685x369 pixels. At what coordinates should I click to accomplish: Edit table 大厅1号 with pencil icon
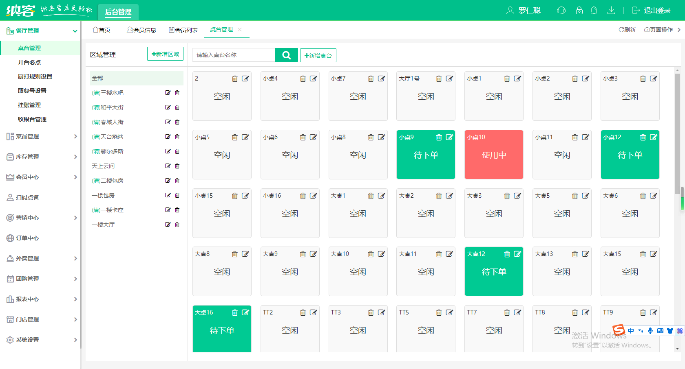pos(449,79)
